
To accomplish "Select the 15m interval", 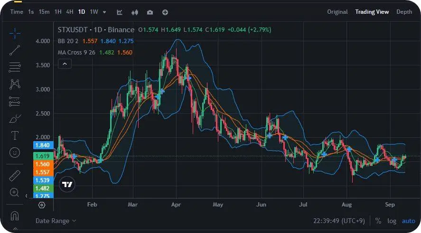I will [44, 12].
